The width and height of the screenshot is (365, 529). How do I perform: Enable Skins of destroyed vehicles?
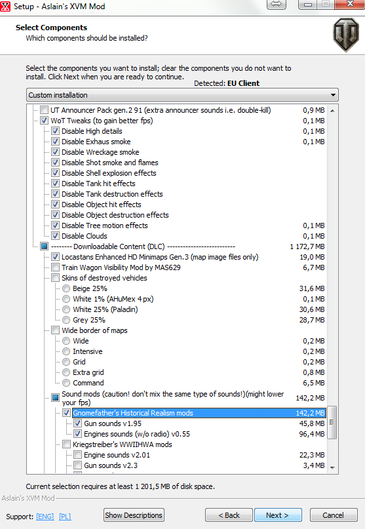point(55,278)
